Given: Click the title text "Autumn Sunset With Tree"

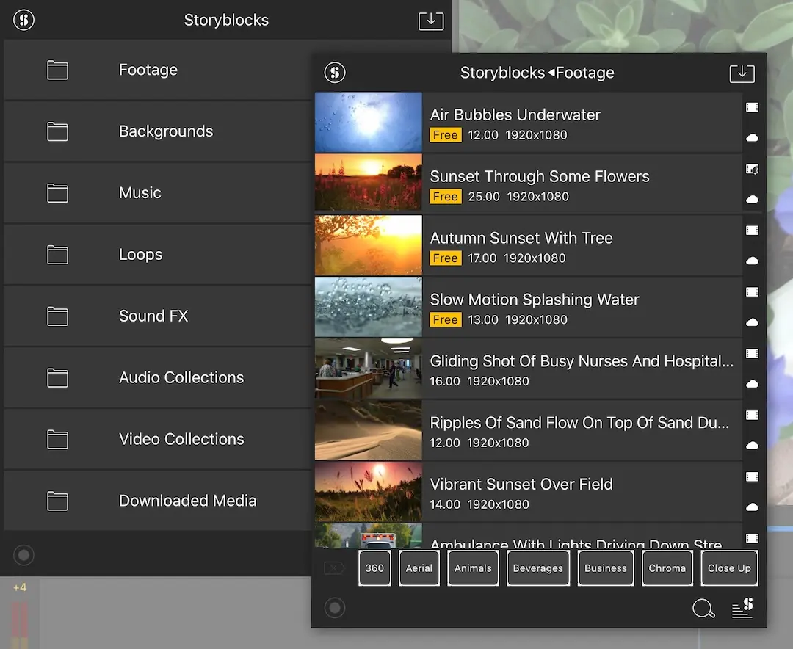Looking at the screenshot, I should click(521, 239).
